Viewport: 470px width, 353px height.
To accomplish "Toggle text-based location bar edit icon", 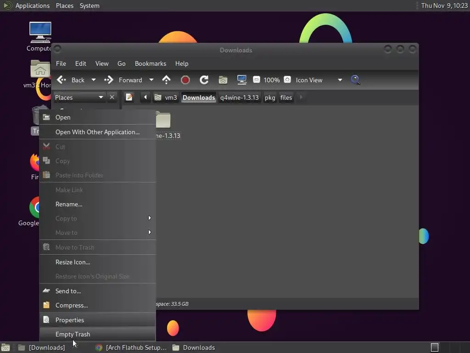I will [129, 97].
